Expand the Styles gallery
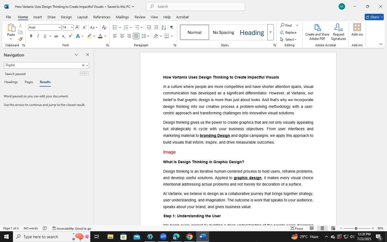The width and height of the screenshot is (387, 242). pyautogui.click(x=270, y=32)
